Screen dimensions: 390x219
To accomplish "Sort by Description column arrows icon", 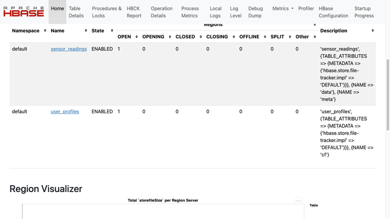I will [372, 30].
